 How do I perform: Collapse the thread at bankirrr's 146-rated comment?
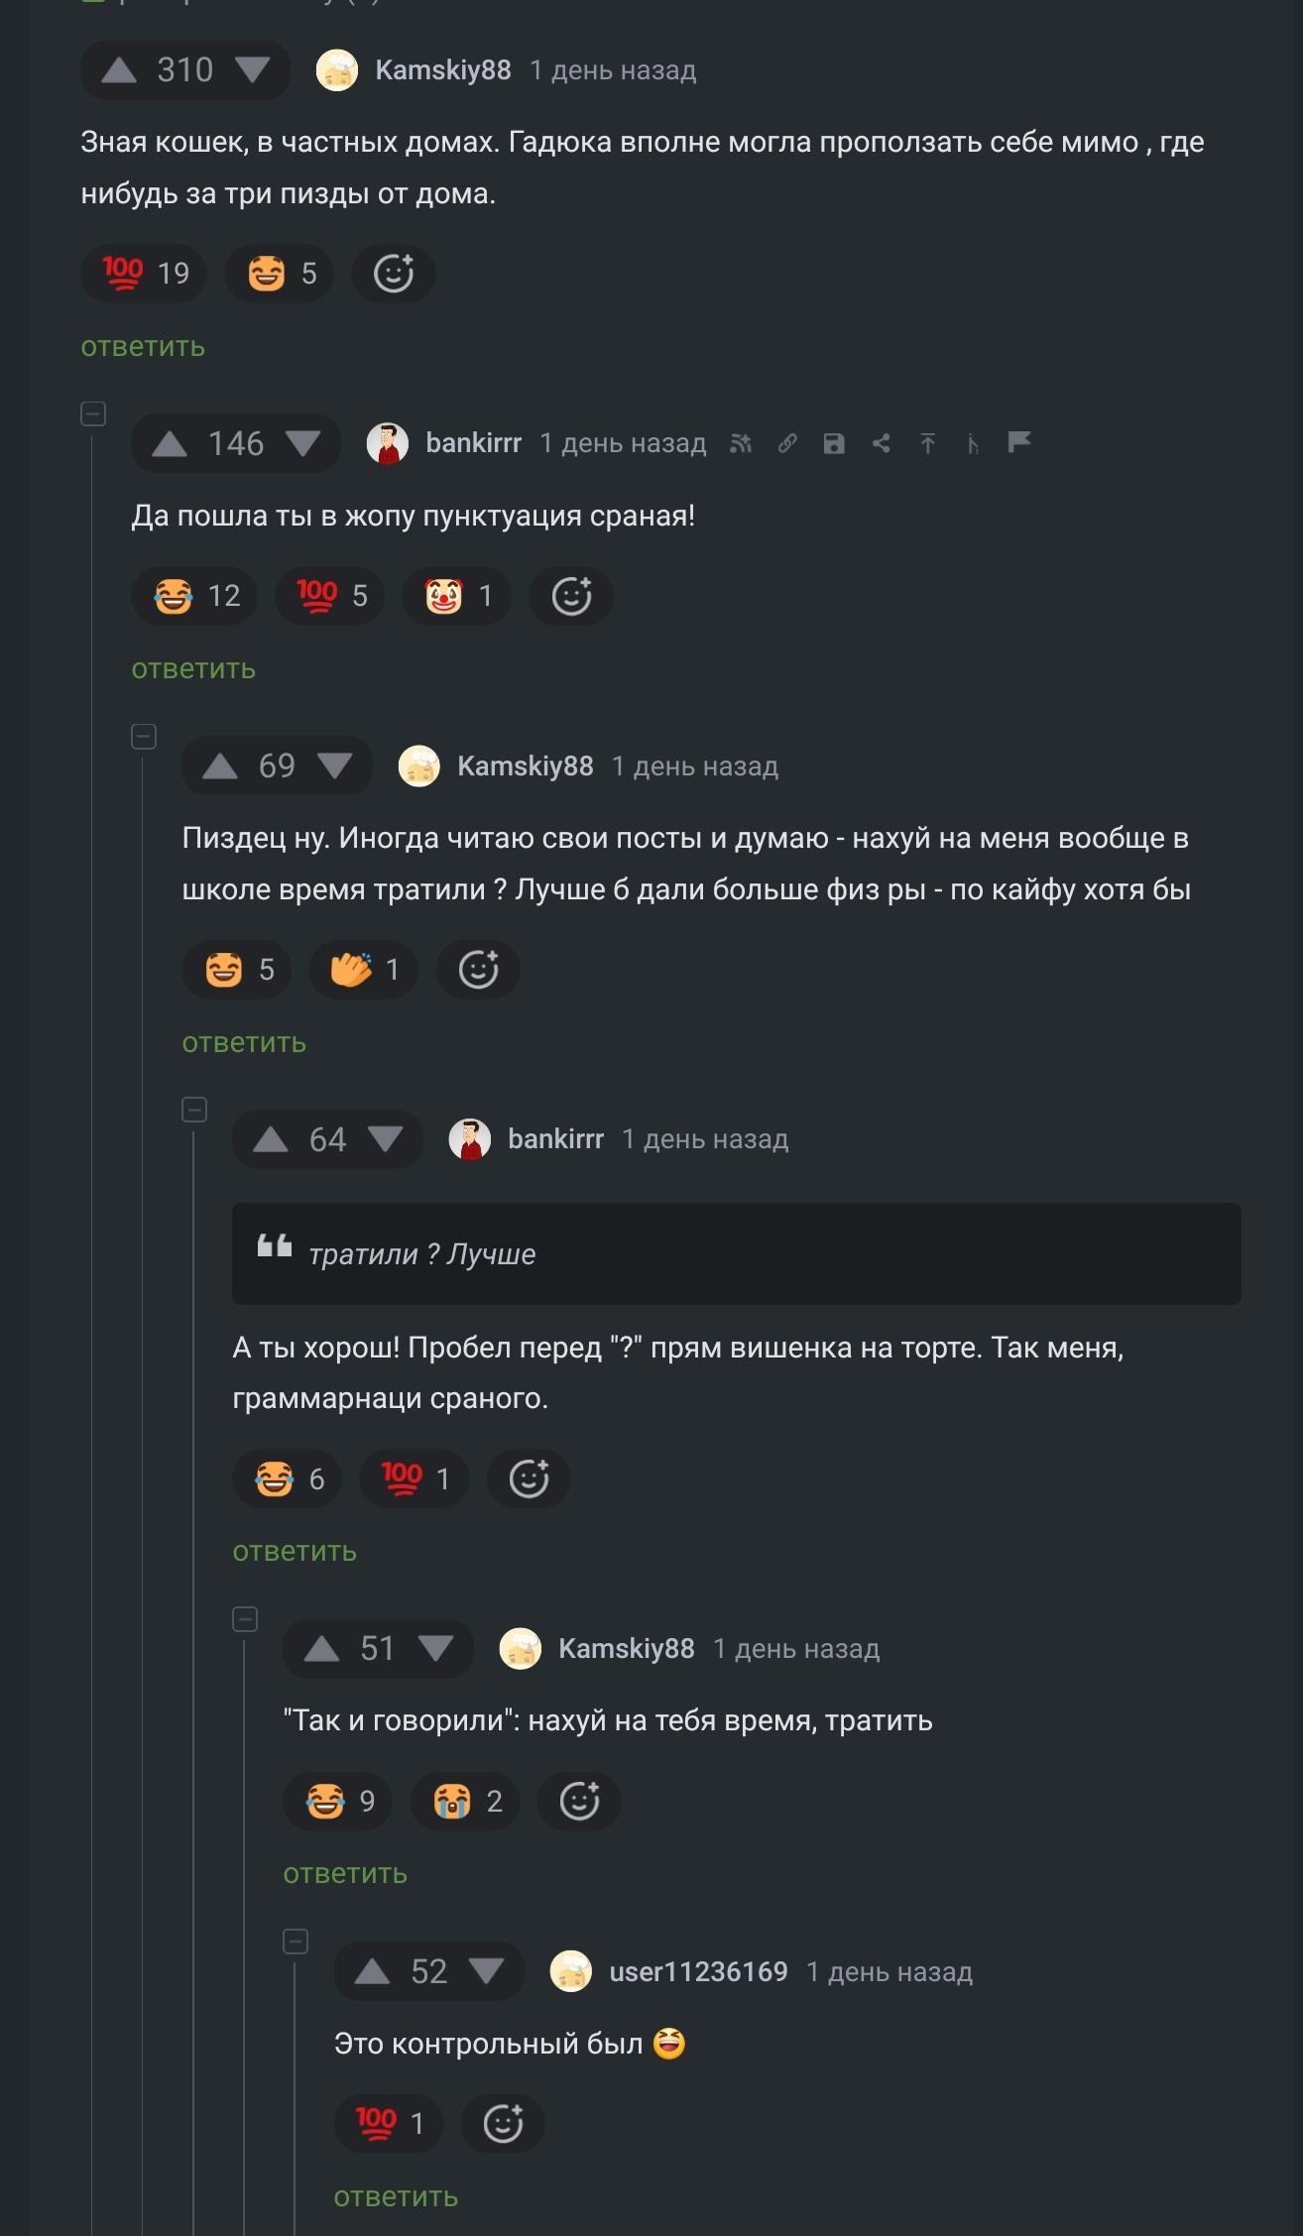click(x=93, y=414)
